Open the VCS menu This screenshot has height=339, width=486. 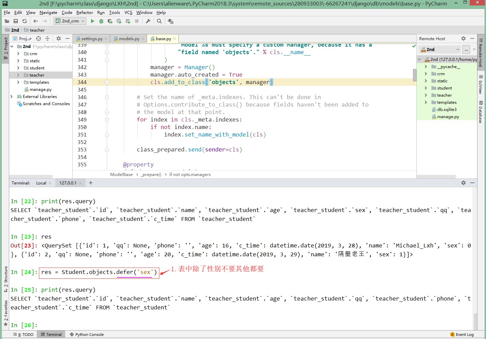click(128, 13)
